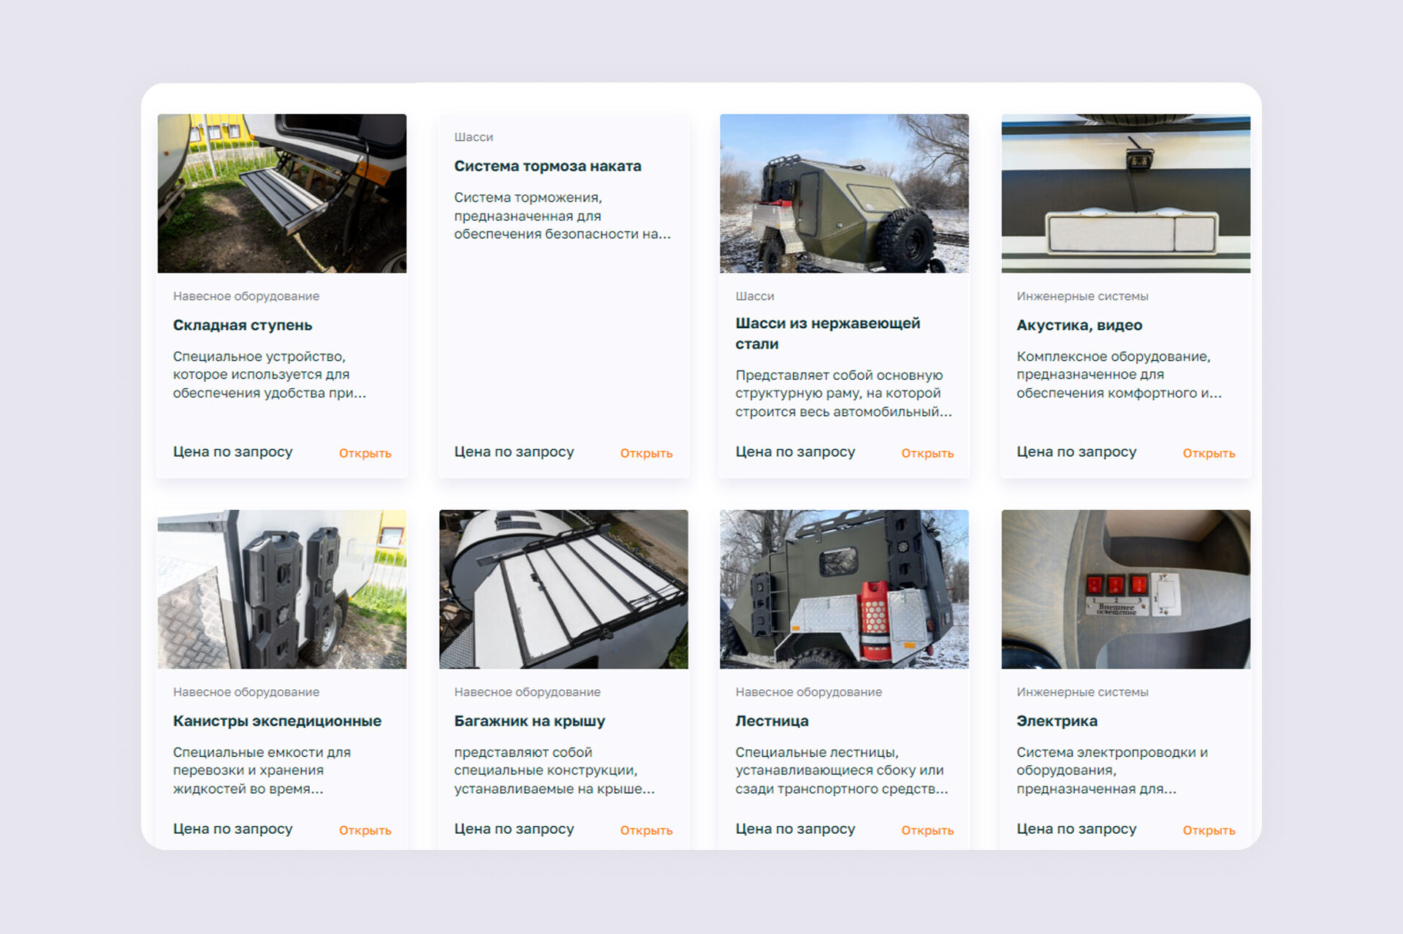
Task: Click the Навесное оборудование label above Лестница
Action: pos(808,692)
